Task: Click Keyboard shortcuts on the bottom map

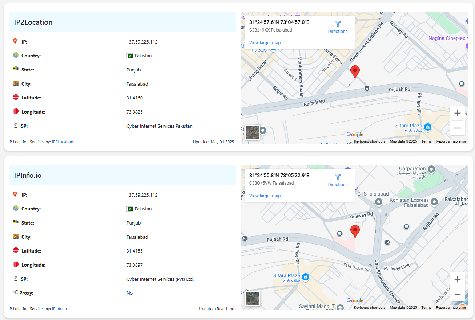Action: click(370, 308)
